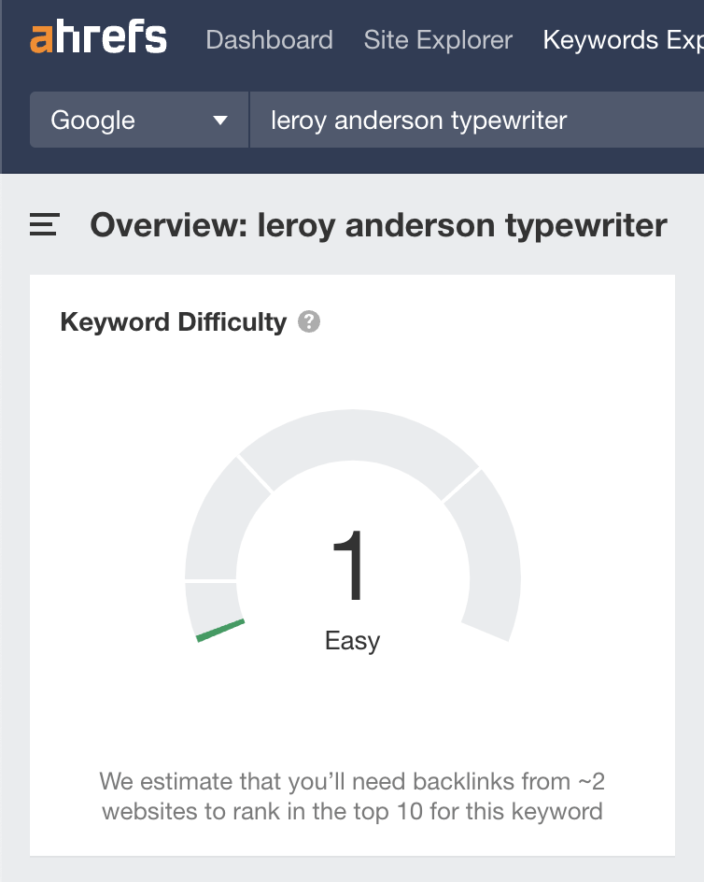Click the Keyword Difficulty heading

(173, 322)
